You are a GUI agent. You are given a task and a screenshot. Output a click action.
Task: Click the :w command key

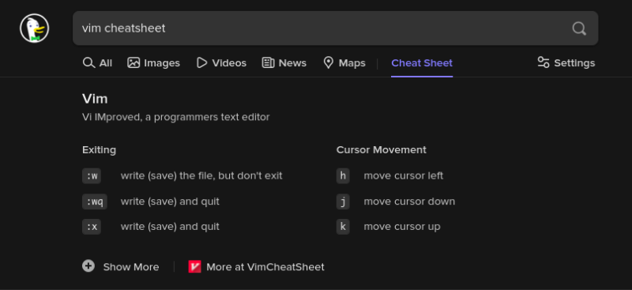pyautogui.click(x=92, y=176)
